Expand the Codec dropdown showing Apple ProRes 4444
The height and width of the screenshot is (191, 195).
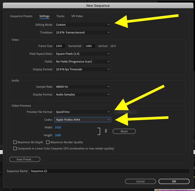click(83, 120)
